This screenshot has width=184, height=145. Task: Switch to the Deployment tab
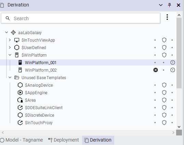pos(64,140)
